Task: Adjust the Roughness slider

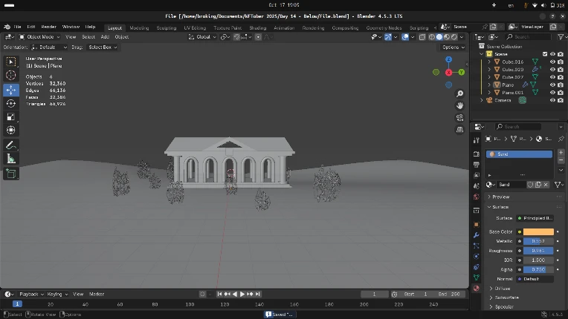Action: click(x=538, y=251)
